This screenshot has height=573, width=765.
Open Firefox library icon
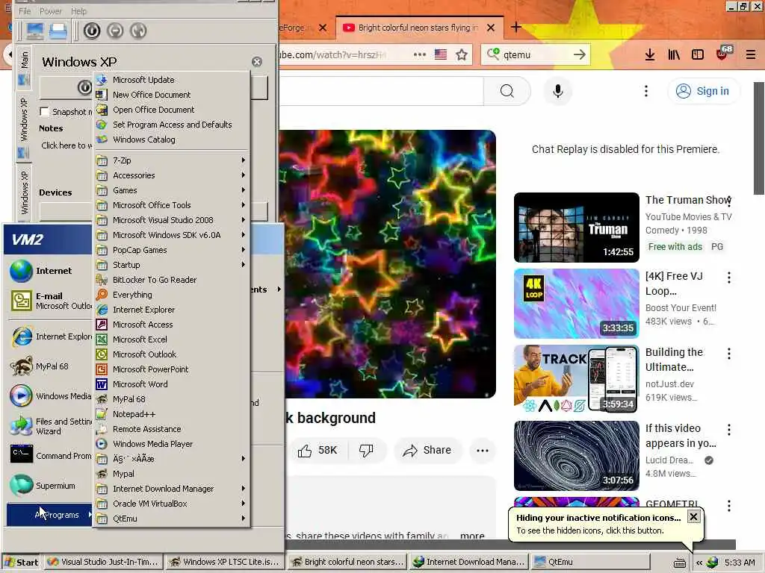point(674,54)
